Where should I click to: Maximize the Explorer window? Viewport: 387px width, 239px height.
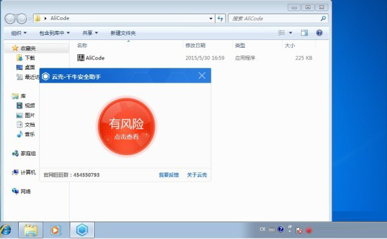(x=308, y=7)
